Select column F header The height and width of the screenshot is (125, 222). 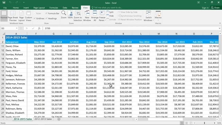tap(36, 34)
